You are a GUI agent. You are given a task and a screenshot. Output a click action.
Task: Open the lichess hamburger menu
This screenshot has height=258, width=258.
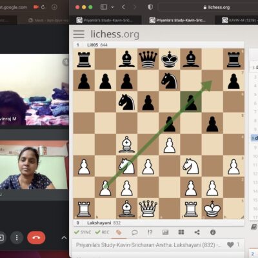[79, 34]
